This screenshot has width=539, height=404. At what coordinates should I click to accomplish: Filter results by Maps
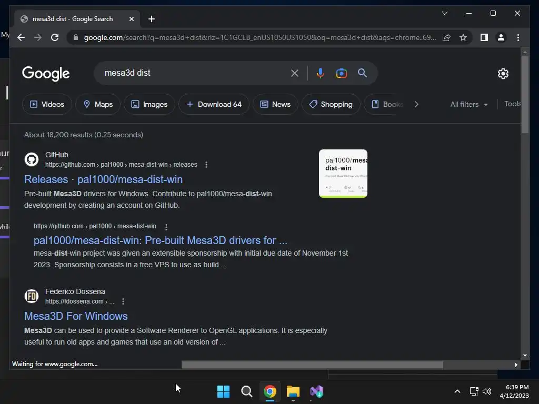point(98,104)
